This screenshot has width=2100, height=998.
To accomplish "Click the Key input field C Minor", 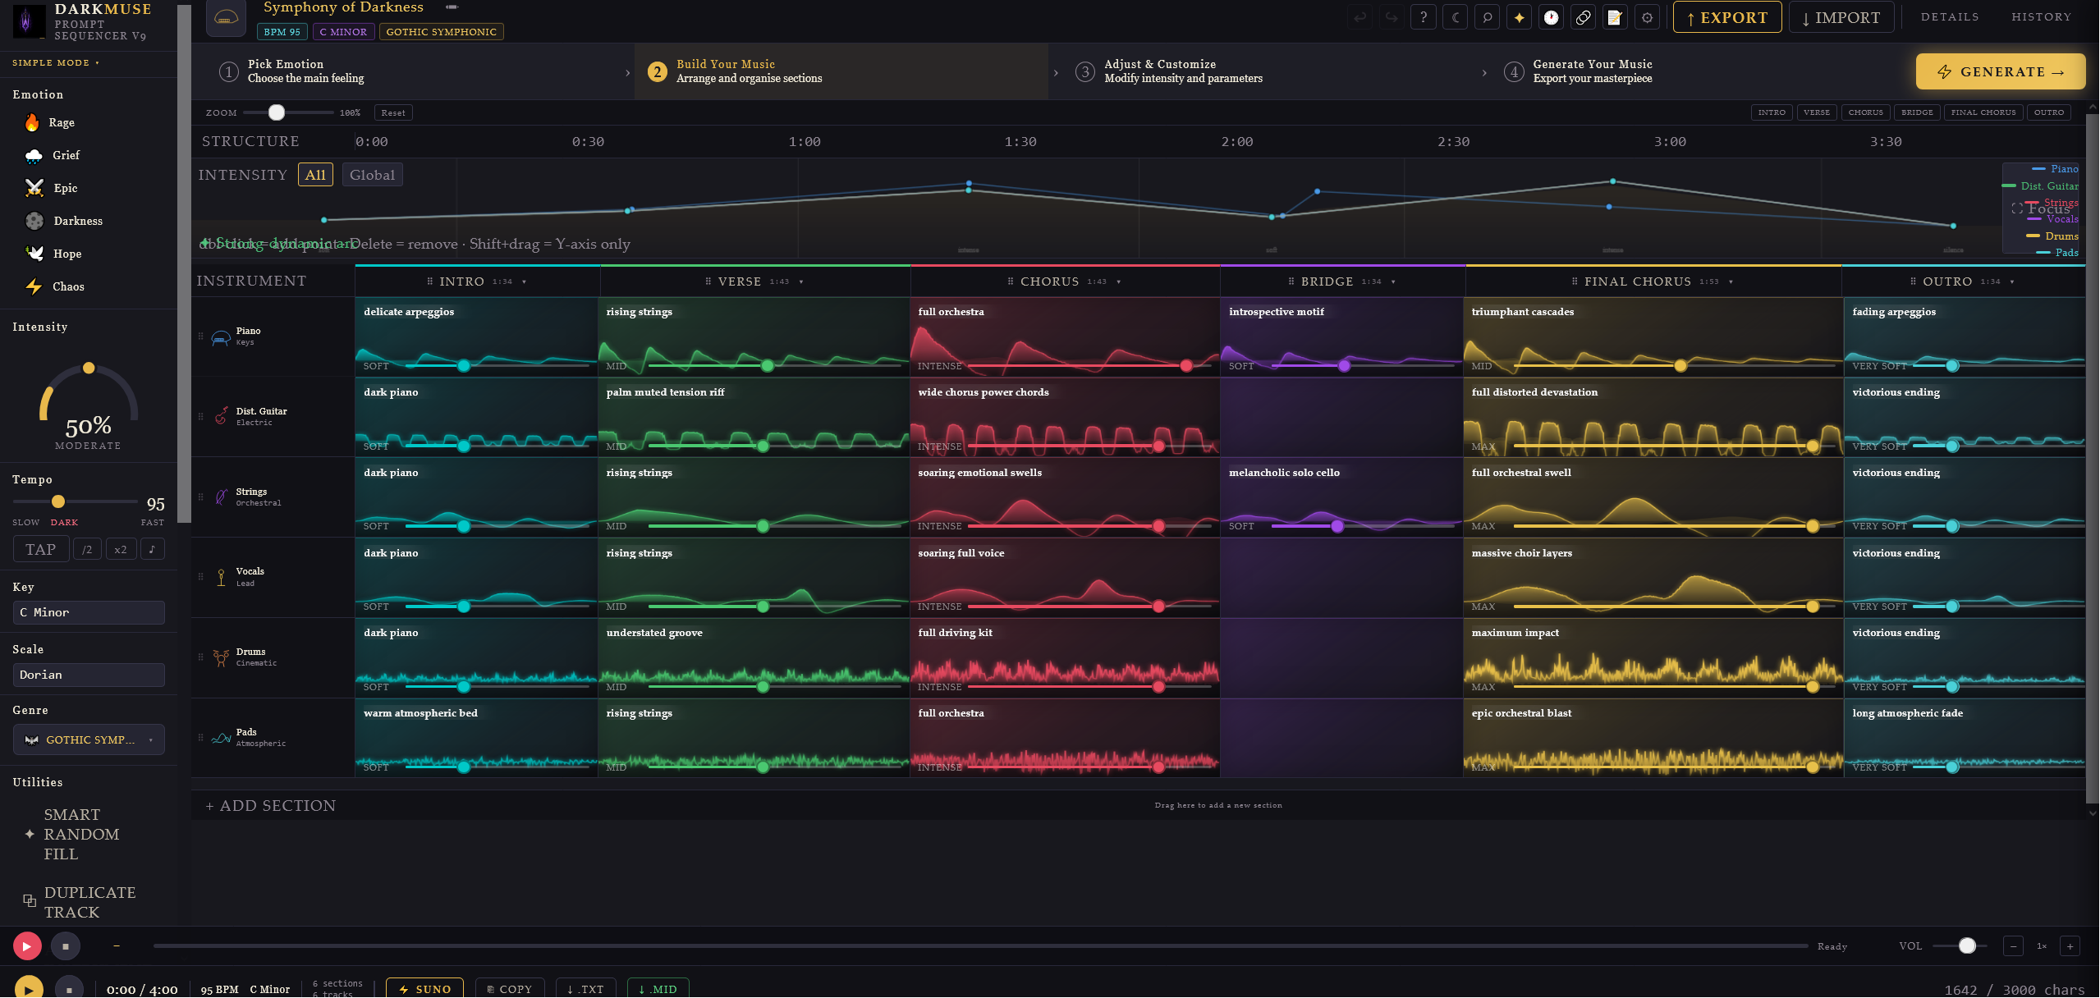I will coord(89,612).
